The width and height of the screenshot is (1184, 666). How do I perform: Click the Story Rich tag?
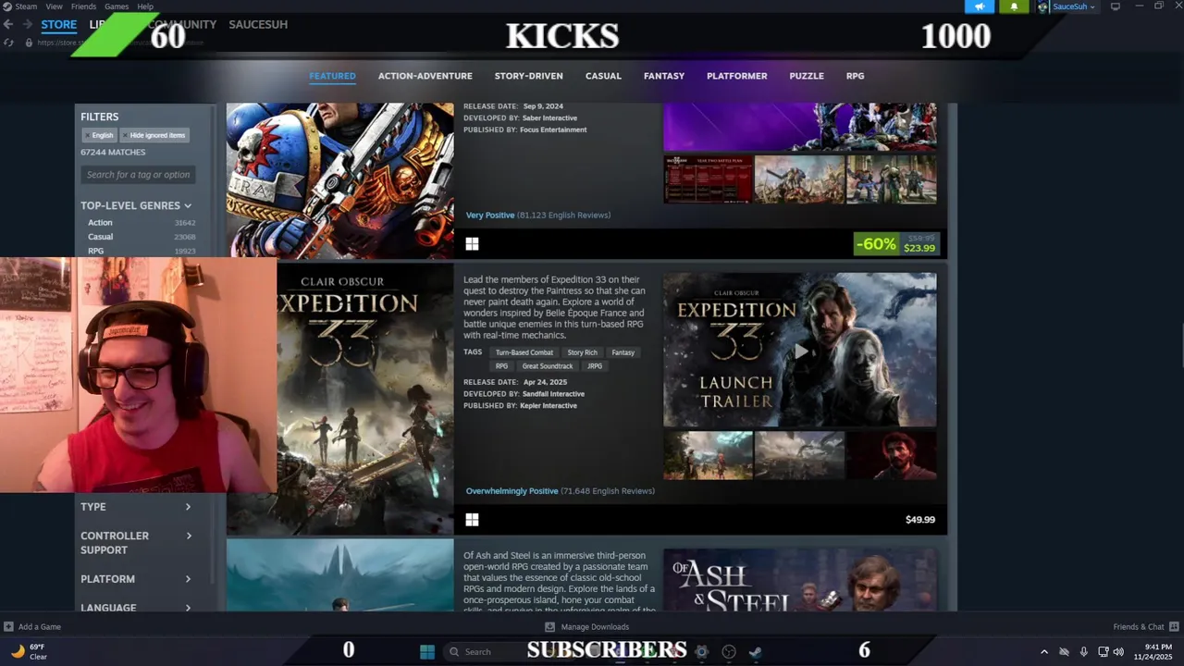point(583,352)
